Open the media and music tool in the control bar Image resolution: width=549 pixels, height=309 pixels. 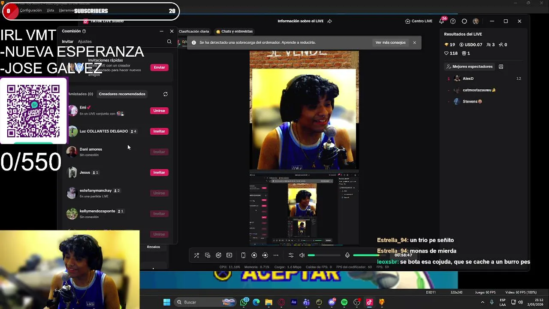(x=208, y=255)
